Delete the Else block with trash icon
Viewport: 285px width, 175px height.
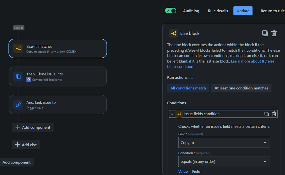coord(274,33)
